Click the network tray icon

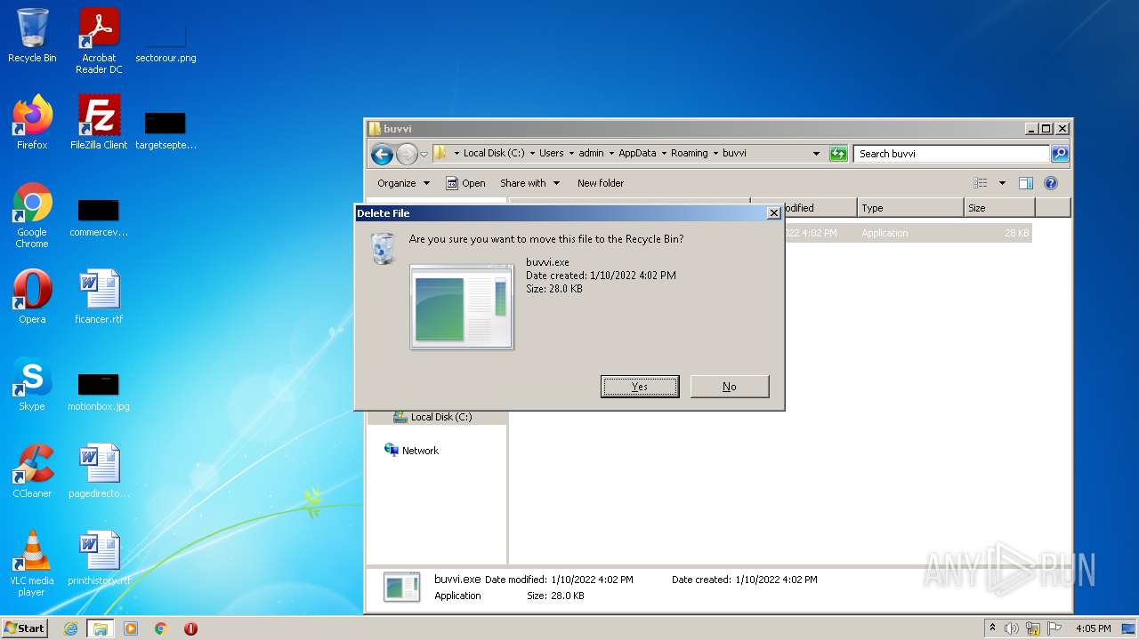[1033, 628]
